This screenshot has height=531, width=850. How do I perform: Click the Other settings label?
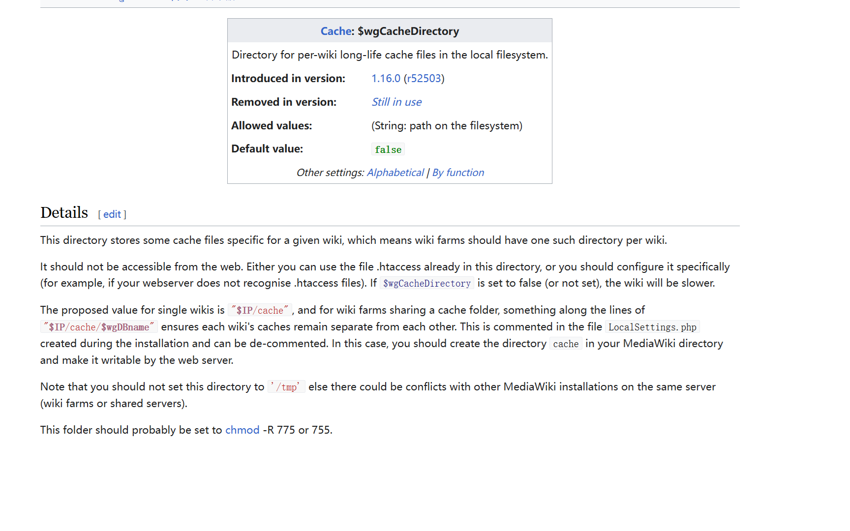330,173
